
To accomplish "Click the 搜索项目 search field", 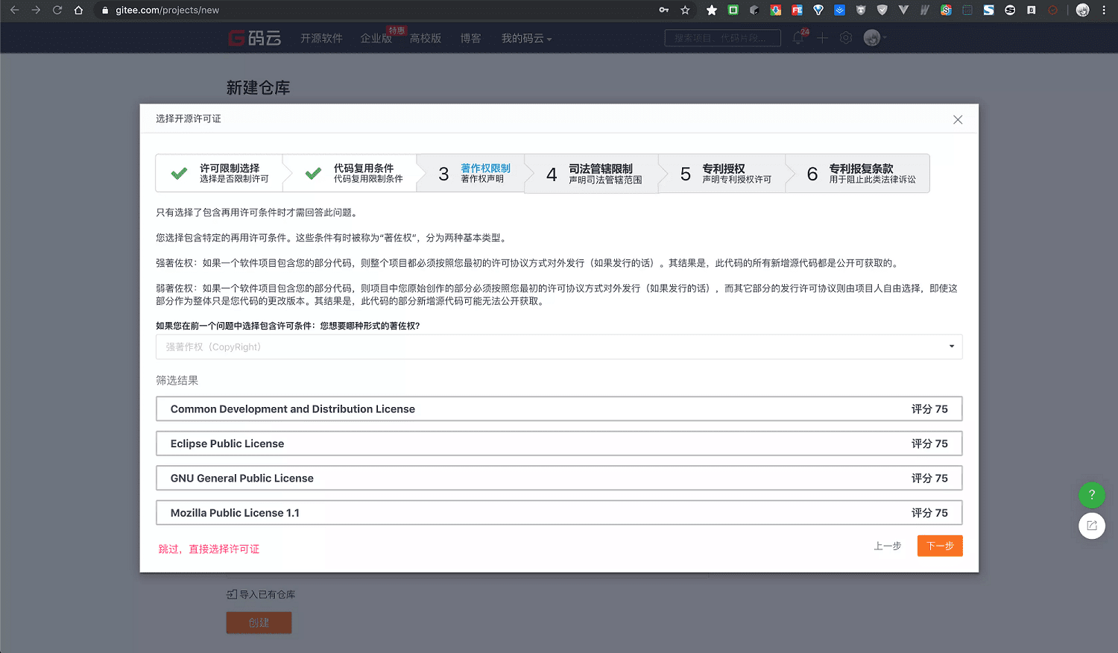I will pos(721,37).
